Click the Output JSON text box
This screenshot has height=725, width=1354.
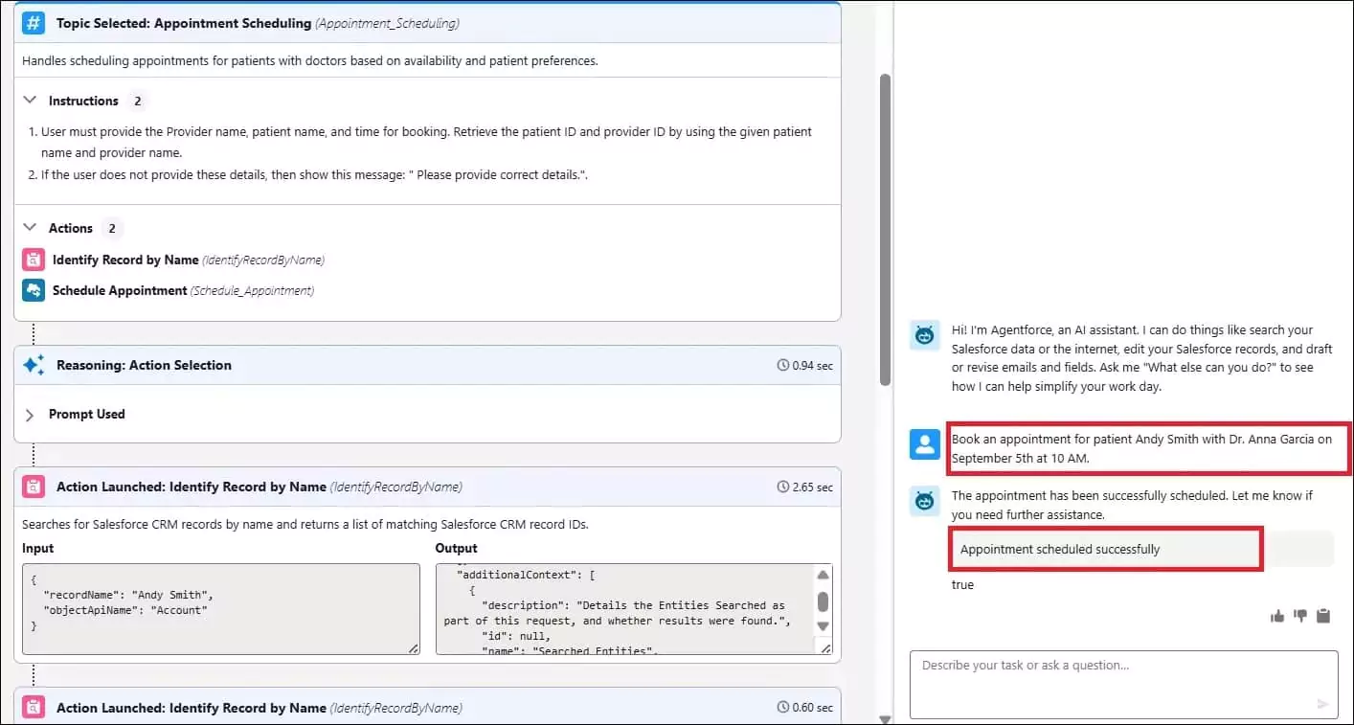click(x=634, y=609)
